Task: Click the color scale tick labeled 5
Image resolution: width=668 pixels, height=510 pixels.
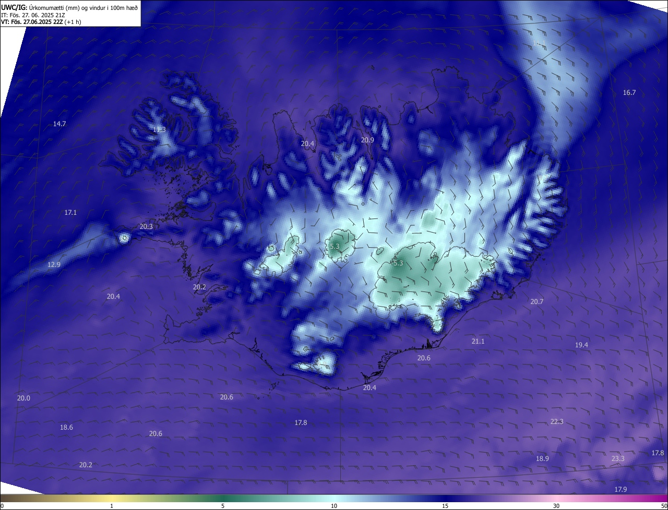Action: [223, 506]
